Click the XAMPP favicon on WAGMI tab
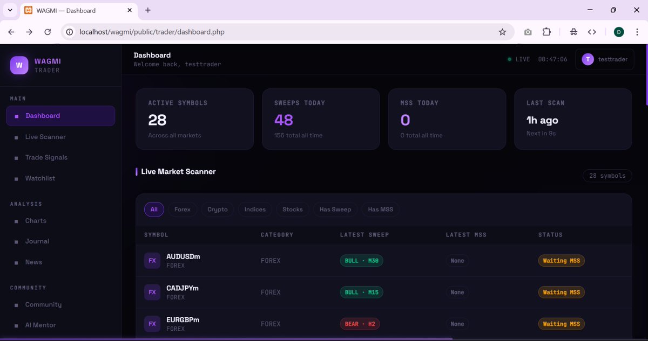 point(29,10)
